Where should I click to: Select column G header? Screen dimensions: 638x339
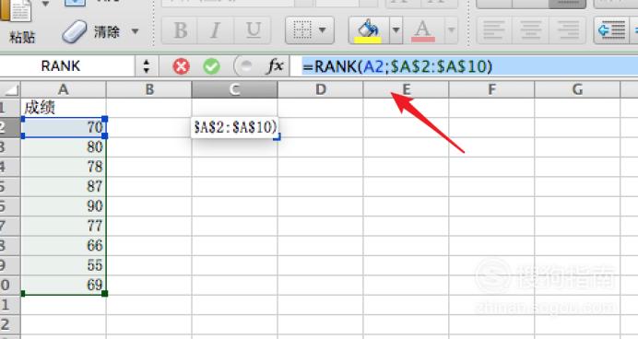pos(577,89)
